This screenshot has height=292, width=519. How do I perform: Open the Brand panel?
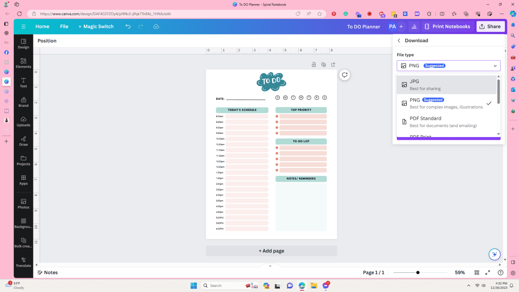click(23, 102)
